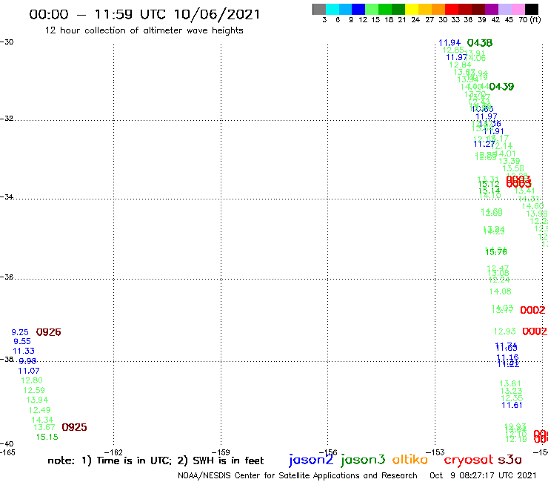Select the 13.41 wave height value

pyautogui.click(x=525, y=191)
